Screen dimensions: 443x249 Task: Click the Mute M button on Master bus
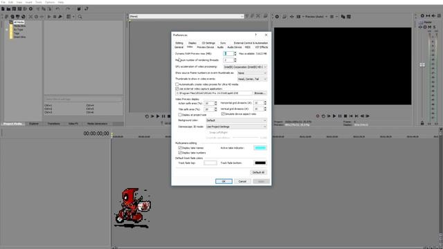[x=430, y=27]
